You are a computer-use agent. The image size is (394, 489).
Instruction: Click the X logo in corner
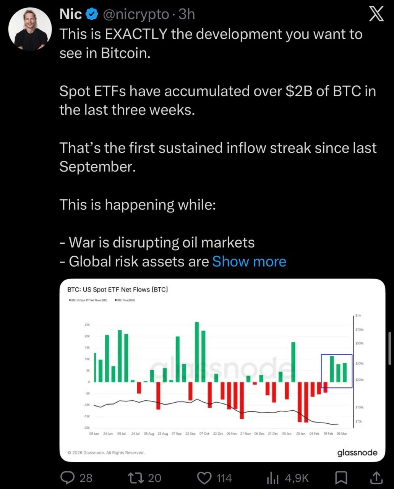tap(376, 15)
